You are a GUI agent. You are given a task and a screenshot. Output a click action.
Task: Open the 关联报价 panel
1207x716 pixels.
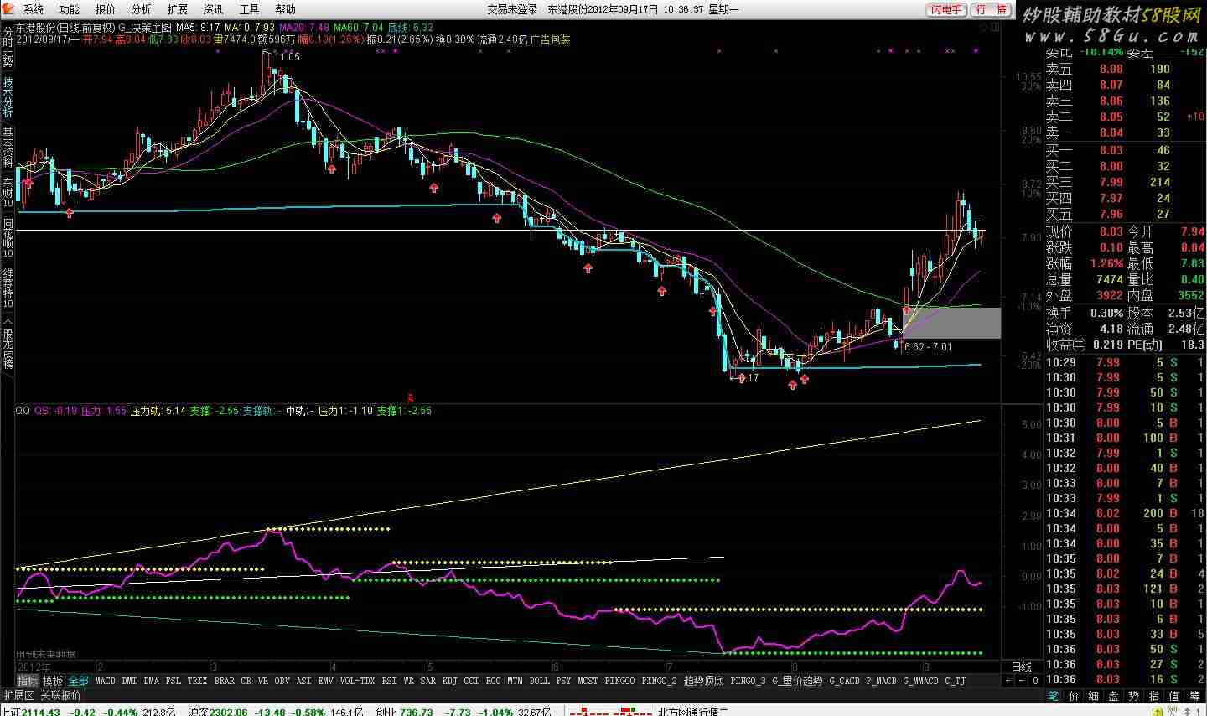pos(60,695)
